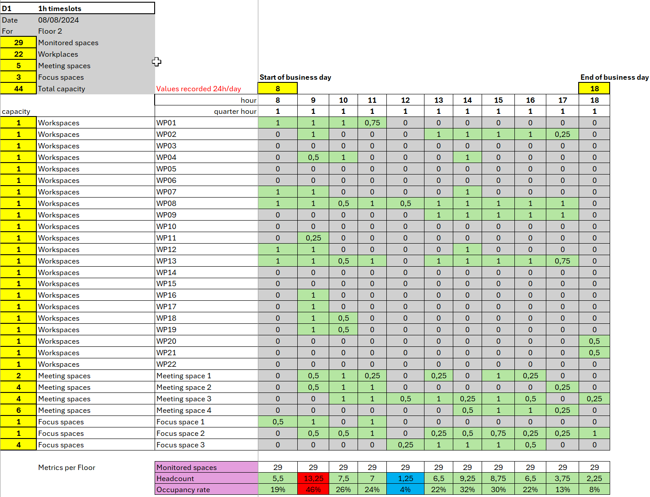
Task: Click the WP08 row label
Action: tap(206, 203)
